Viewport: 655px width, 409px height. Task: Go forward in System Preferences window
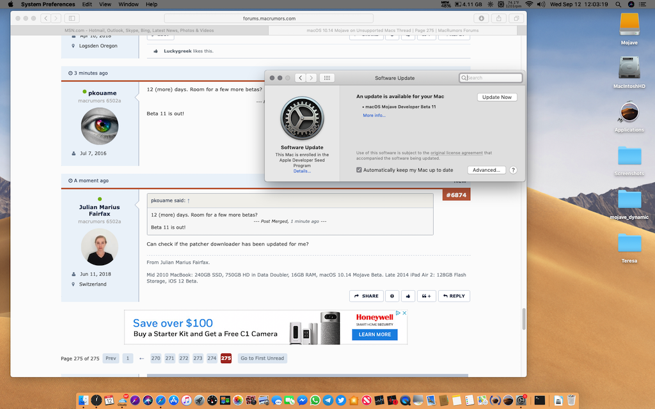coord(312,77)
